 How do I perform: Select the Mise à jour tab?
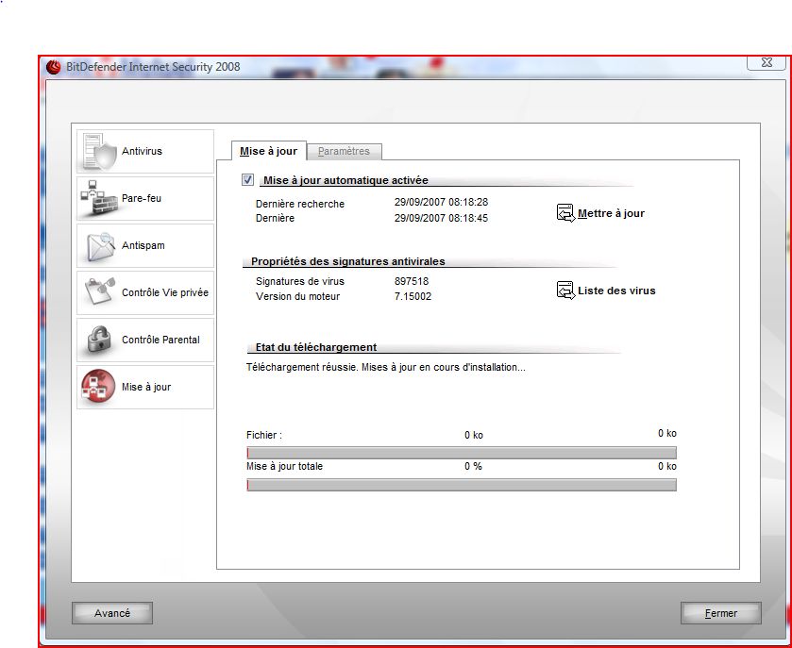pos(269,151)
